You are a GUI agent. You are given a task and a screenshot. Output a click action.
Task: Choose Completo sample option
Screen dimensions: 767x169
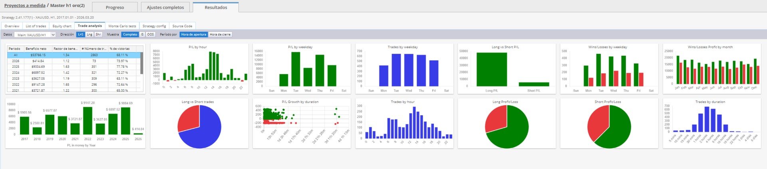[130, 35]
